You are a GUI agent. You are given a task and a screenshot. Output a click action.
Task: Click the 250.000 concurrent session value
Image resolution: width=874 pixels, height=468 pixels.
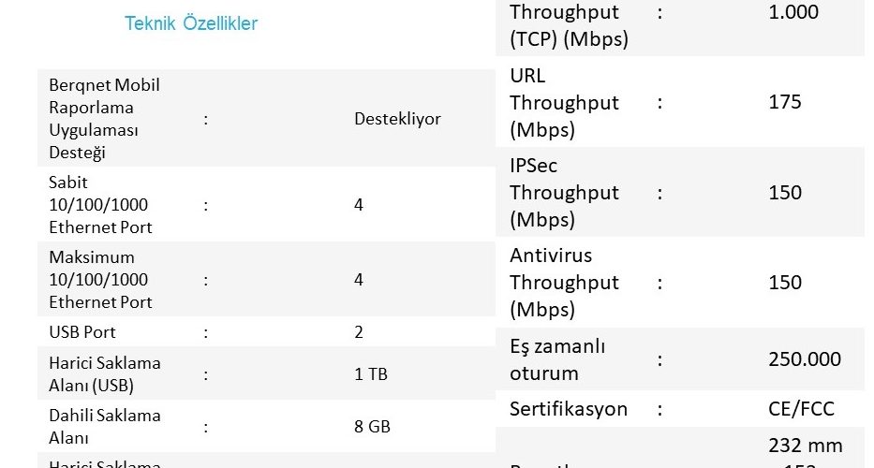pyautogui.click(x=805, y=359)
